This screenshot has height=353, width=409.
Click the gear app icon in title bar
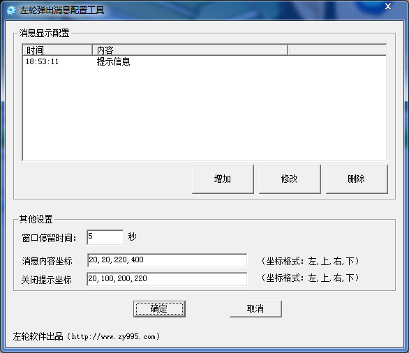click(x=11, y=10)
